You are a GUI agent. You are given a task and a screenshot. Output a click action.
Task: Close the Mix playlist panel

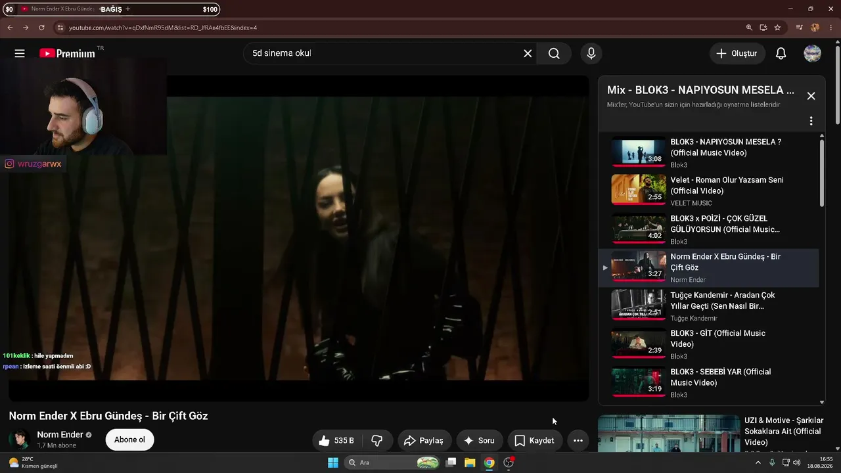pos(811,96)
